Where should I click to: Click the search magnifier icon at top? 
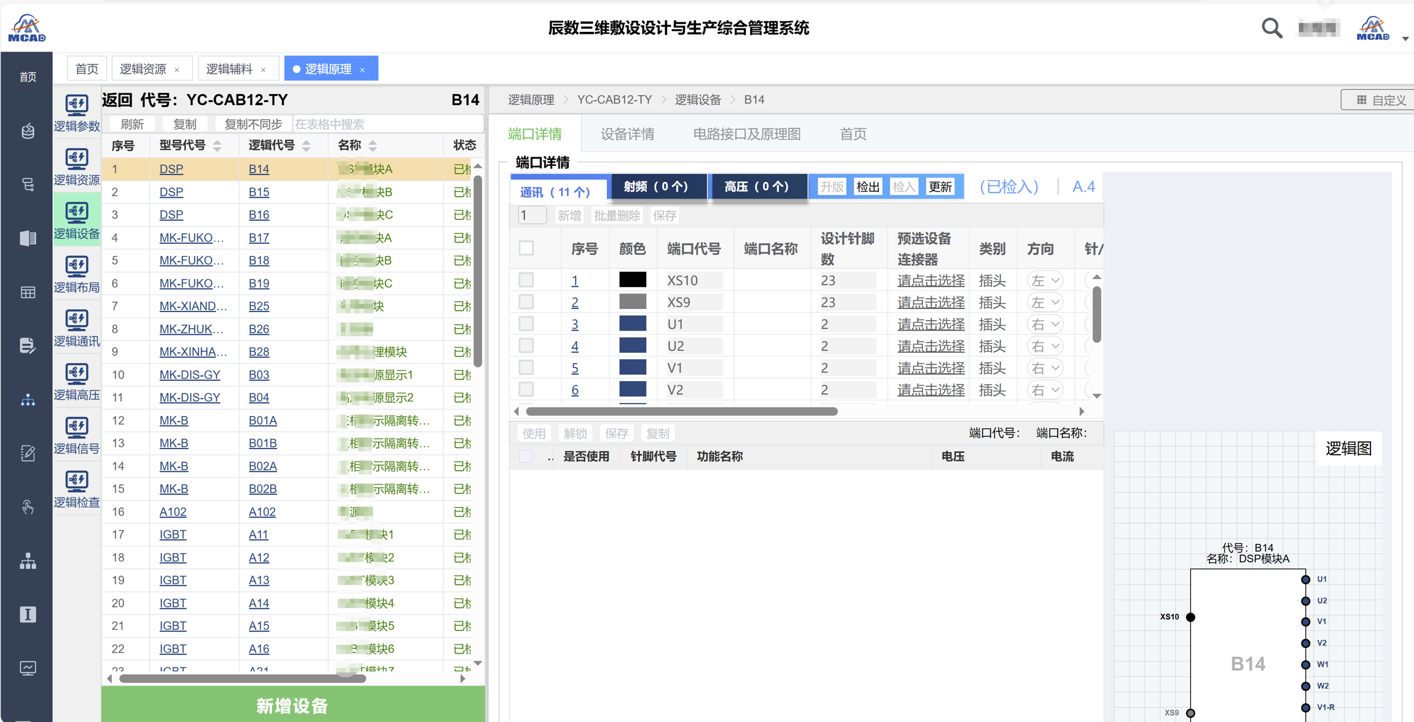click(1271, 28)
